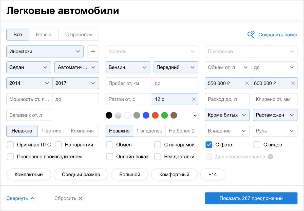
Task: Pick the white color swatch
Action: [127, 116]
